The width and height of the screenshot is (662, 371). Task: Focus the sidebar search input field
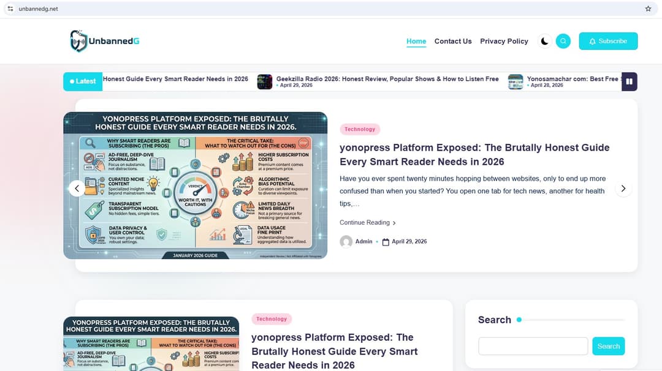click(533, 346)
